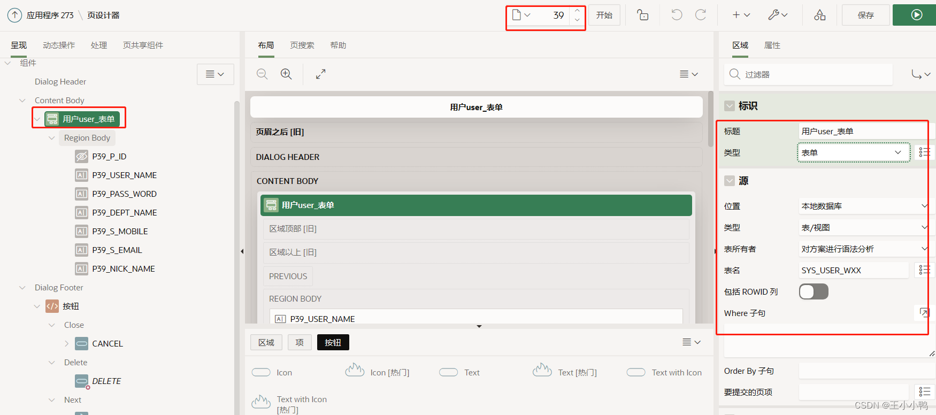Open the plus create menu

click(x=741, y=15)
